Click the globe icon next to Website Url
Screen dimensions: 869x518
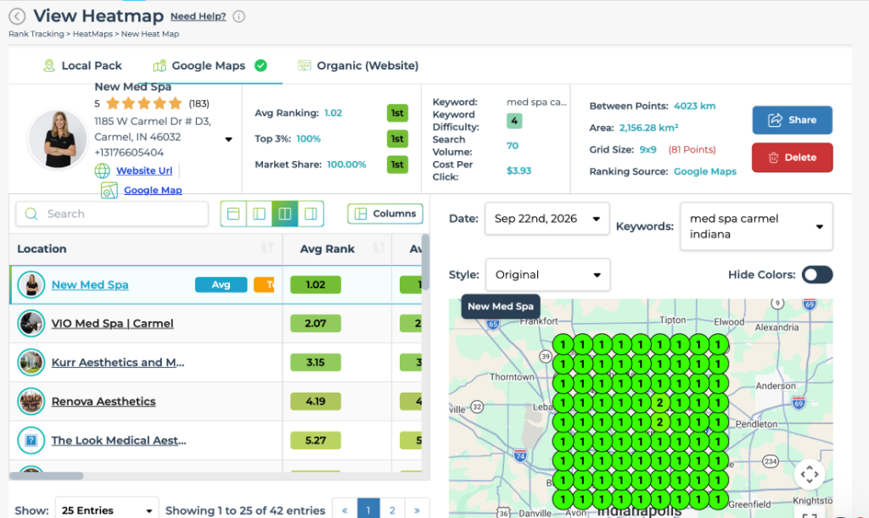point(102,171)
